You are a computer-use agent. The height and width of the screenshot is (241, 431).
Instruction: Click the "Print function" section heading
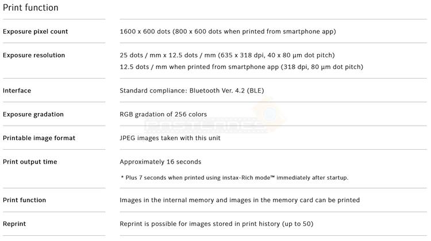click(30, 8)
